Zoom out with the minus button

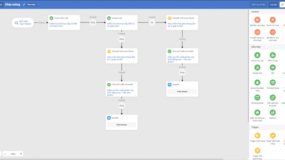pos(5,154)
